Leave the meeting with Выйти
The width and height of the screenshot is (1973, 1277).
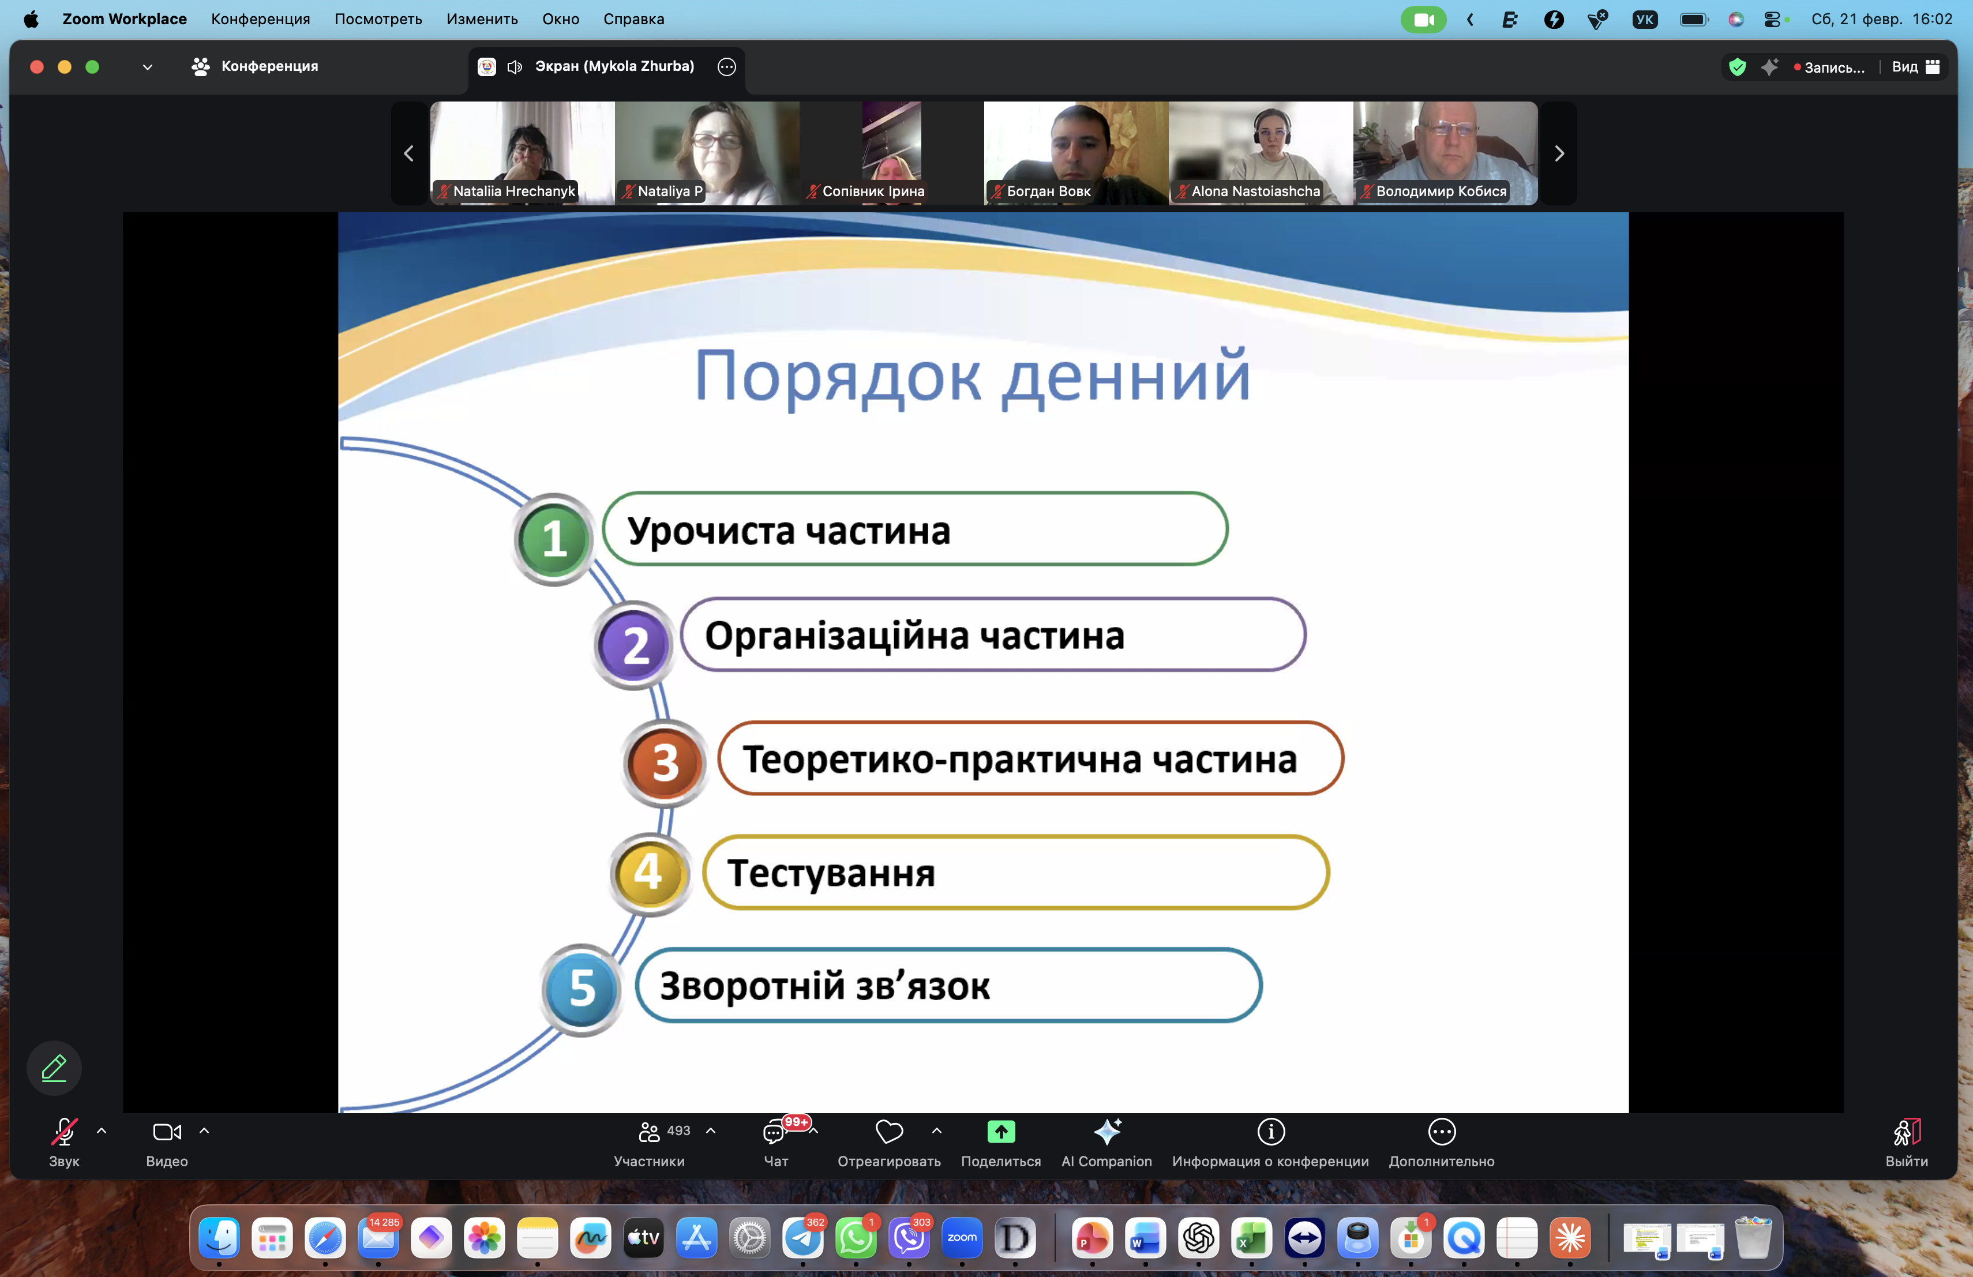click(x=1906, y=1142)
